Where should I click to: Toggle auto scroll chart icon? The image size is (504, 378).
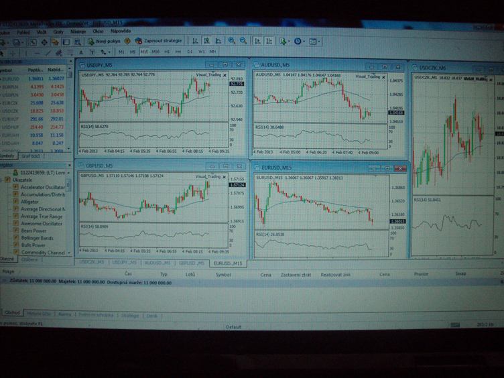[x=257, y=41]
